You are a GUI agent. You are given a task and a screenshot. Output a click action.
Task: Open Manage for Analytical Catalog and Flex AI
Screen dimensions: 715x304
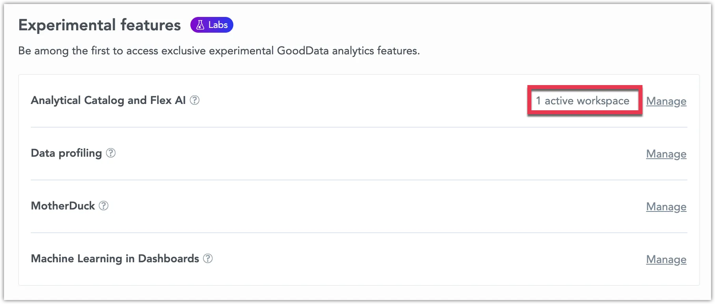[666, 101]
